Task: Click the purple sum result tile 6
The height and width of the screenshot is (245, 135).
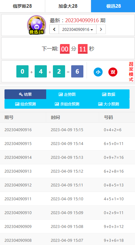Action: (77, 71)
